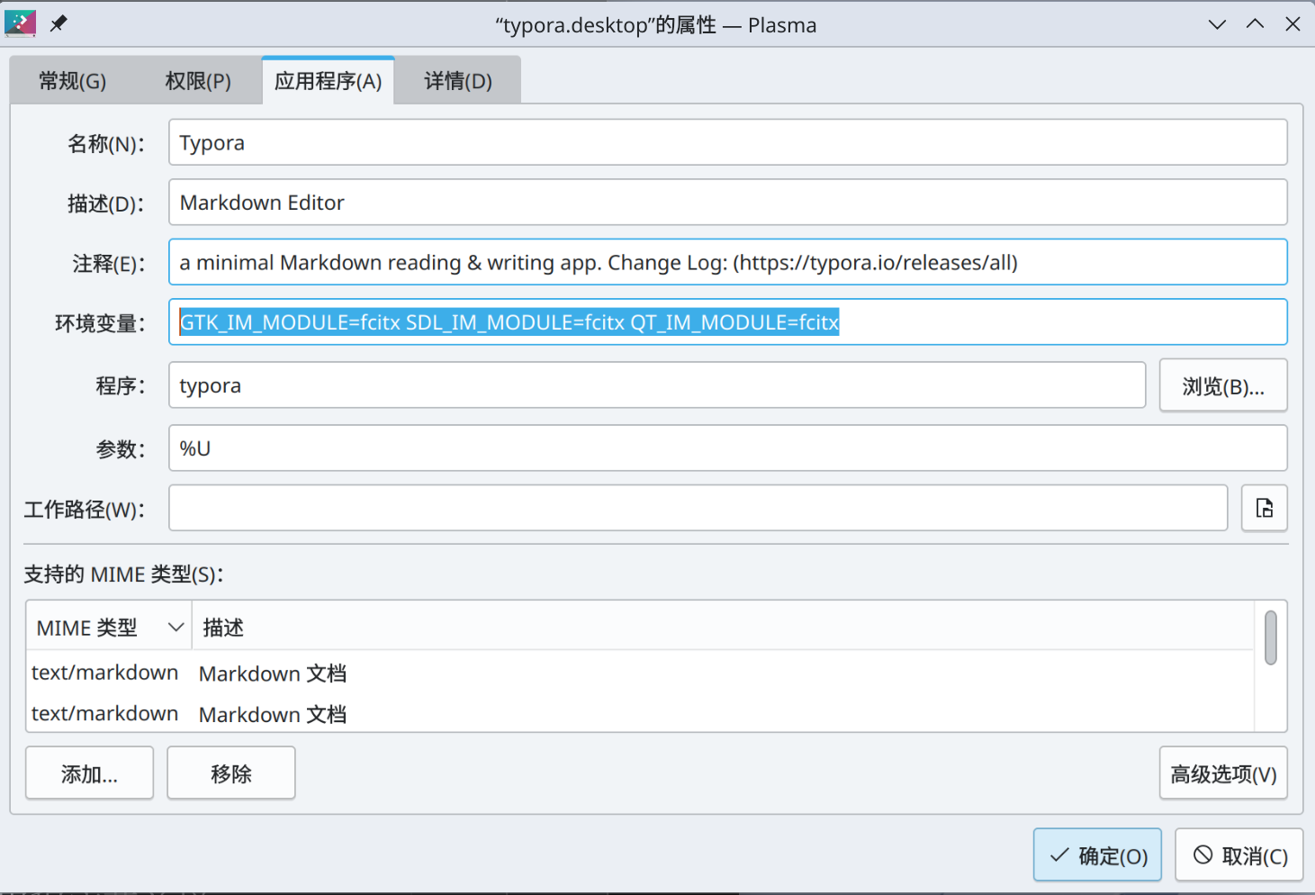Image resolution: width=1315 pixels, height=895 pixels.
Task: Click the MIME list scrollbar handle
Action: tap(1270, 637)
